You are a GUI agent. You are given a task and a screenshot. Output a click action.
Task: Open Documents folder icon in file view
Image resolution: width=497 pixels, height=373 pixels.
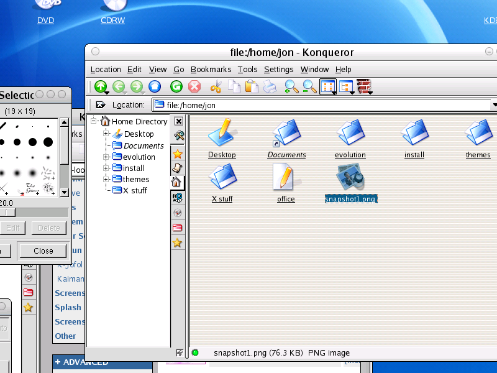point(287,133)
